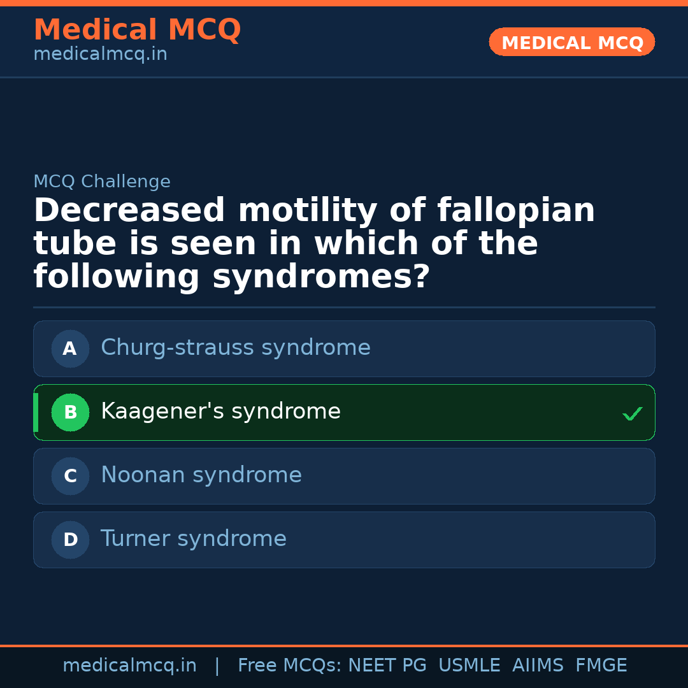Click the green left bar on option B
688x688 pixels.
tap(36, 412)
